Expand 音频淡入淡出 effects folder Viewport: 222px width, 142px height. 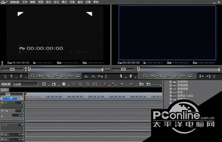171,96
